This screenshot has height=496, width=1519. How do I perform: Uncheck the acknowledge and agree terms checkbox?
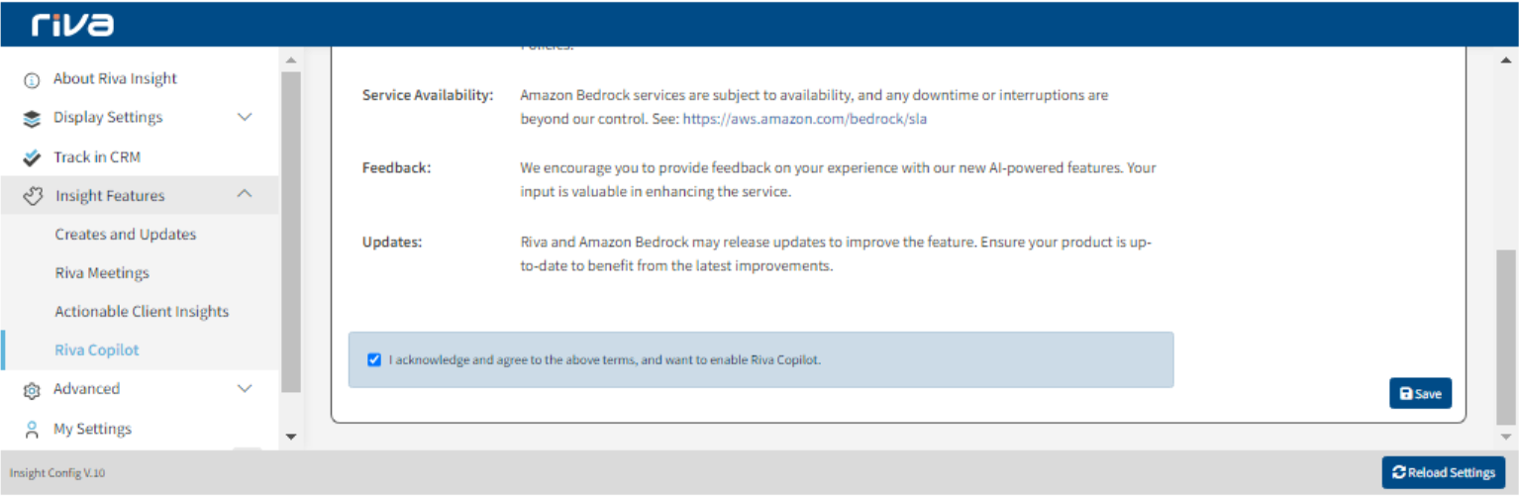point(374,359)
